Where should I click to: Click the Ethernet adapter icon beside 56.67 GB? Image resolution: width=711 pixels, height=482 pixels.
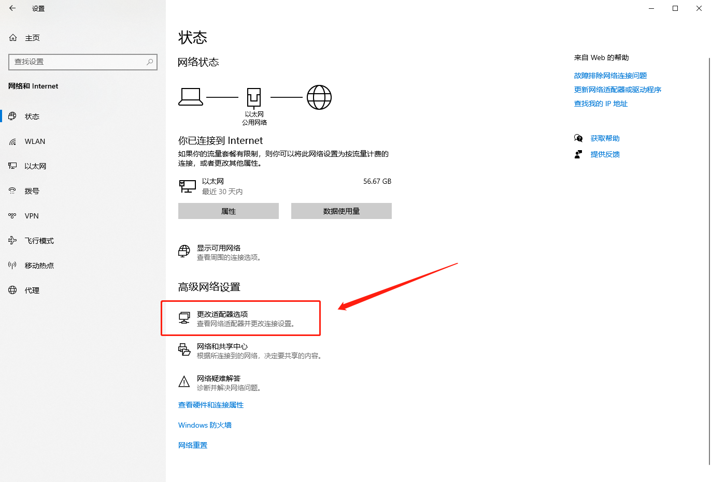[x=187, y=186]
